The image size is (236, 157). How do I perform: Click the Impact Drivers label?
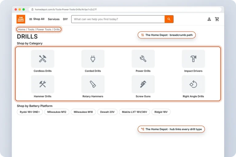click(x=193, y=71)
